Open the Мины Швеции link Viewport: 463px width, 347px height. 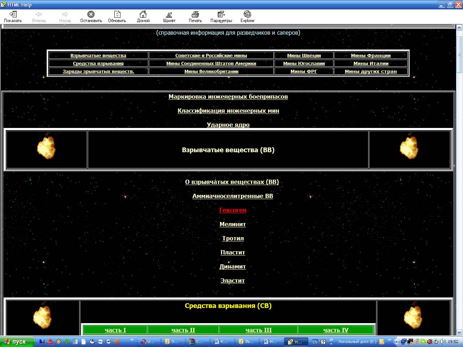click(304, 55)
